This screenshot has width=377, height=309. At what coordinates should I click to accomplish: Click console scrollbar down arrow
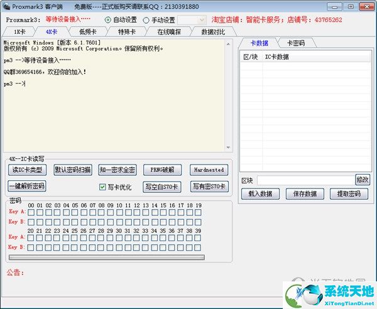tap(228, 148)
